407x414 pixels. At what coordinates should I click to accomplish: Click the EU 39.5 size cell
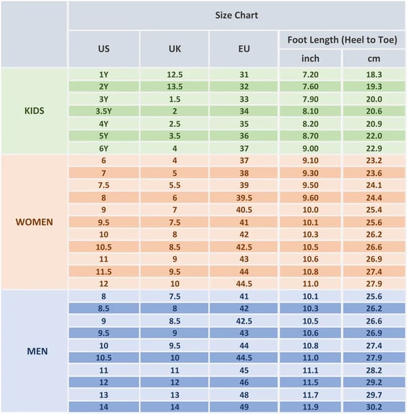tap(244, 197)
